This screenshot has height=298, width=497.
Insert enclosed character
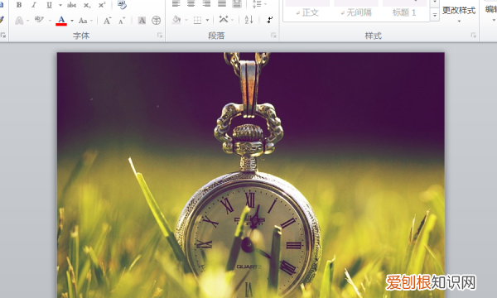pos(156,21)
